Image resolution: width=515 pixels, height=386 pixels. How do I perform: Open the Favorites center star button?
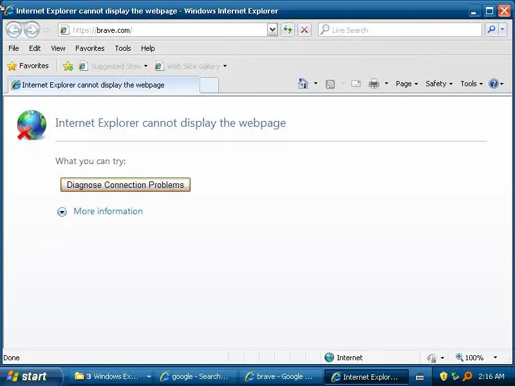(28, 66)
